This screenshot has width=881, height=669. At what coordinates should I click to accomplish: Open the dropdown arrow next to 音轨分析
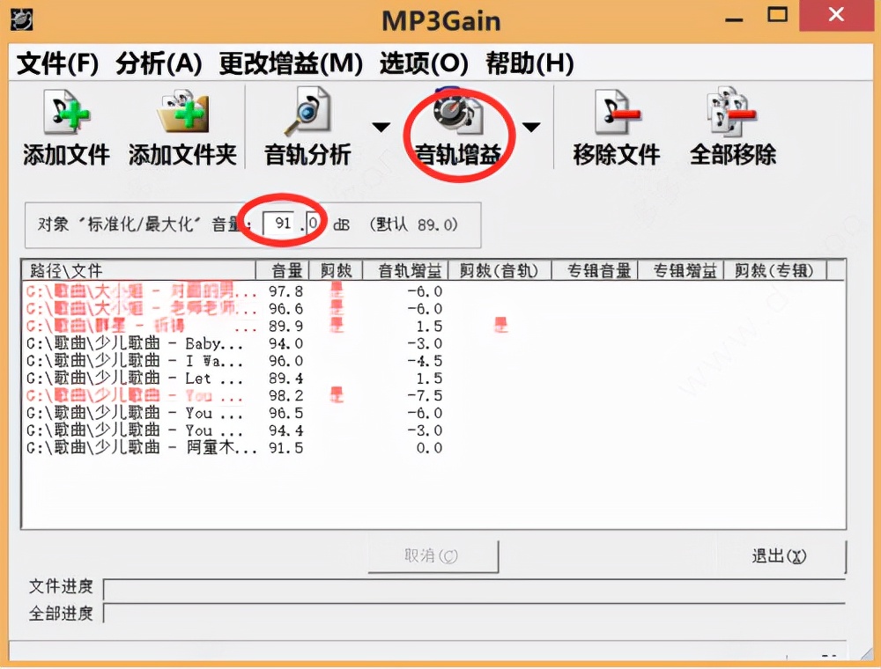click(381, 126)
